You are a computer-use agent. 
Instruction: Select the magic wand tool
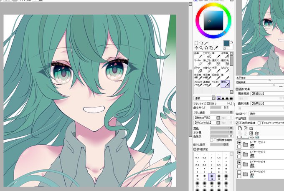[206, 43]
